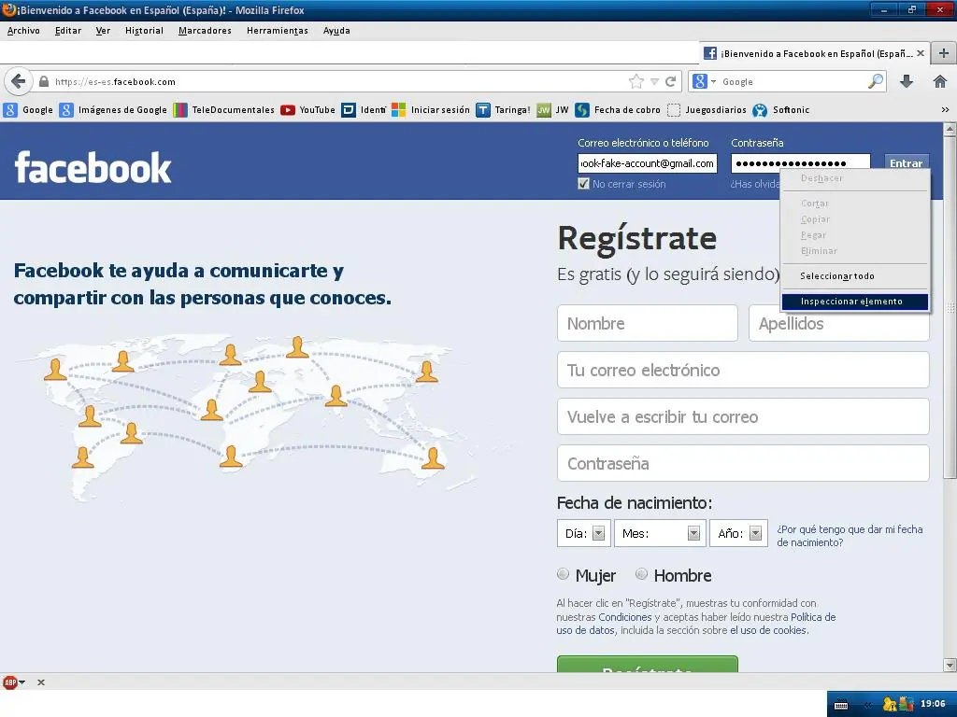The height and width of the screenshot is (717, 957).
Task: Click the Tu correo electrónico field
Action: point(743,370)
